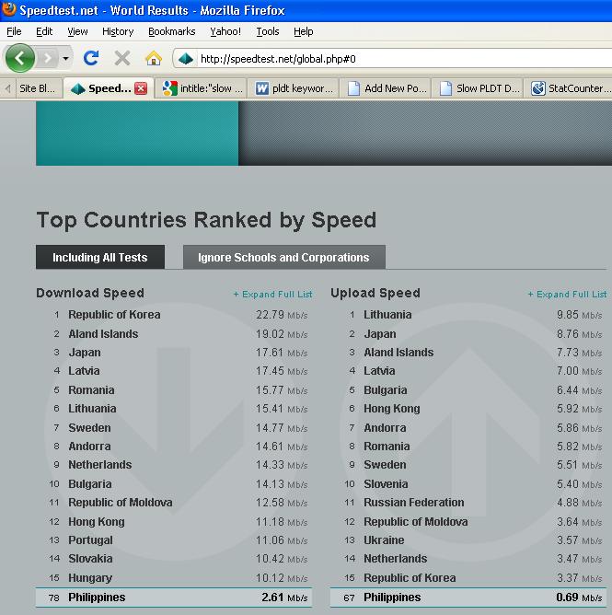Click the green Back navigation button

[20, 58]
